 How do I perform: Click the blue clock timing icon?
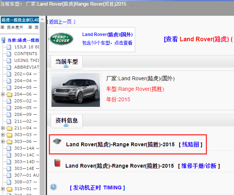pos(53,187)
